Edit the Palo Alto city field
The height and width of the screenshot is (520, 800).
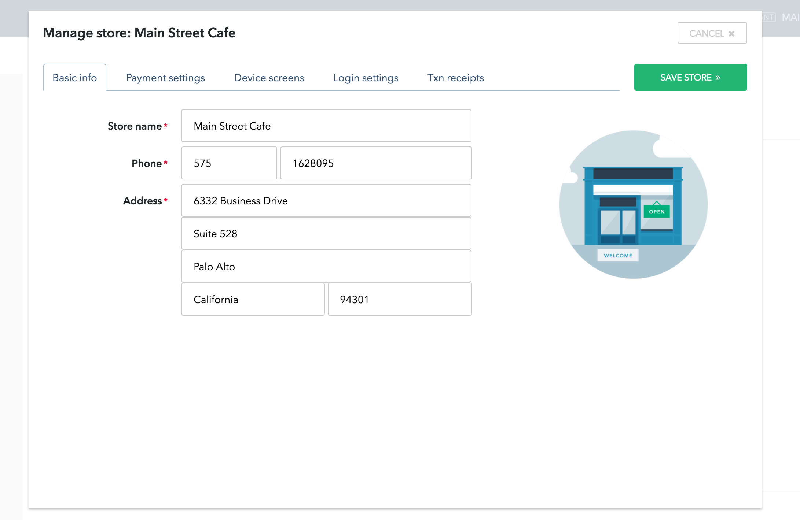pyautogui.click(x=326, y=266)
